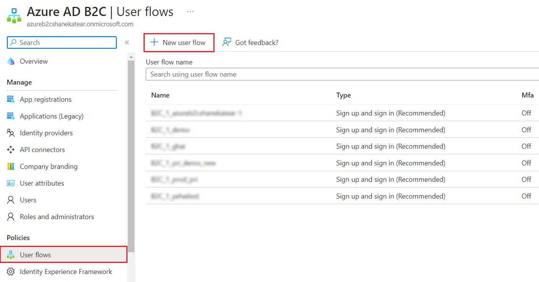Click the Users person icon
The height and width of the screenshot is (282, 539).
(x=11, y=200)
